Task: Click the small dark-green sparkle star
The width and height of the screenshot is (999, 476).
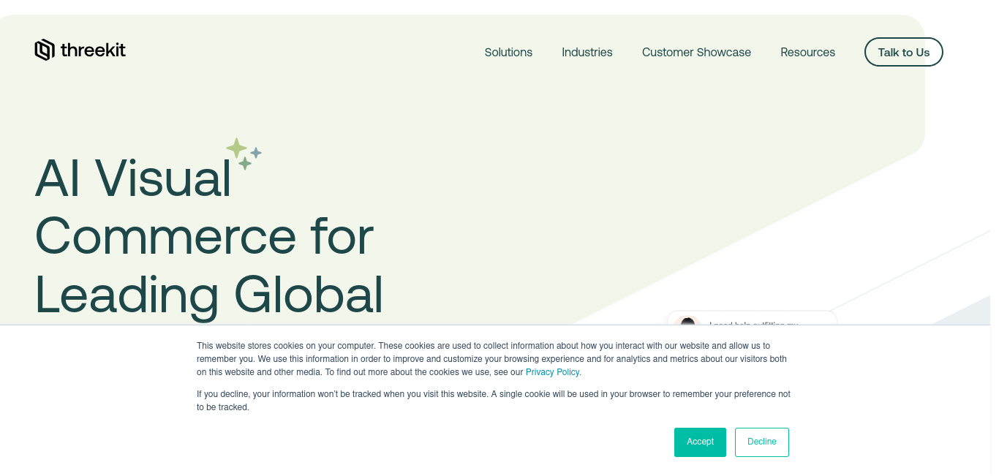Action: tap(245, 164)
